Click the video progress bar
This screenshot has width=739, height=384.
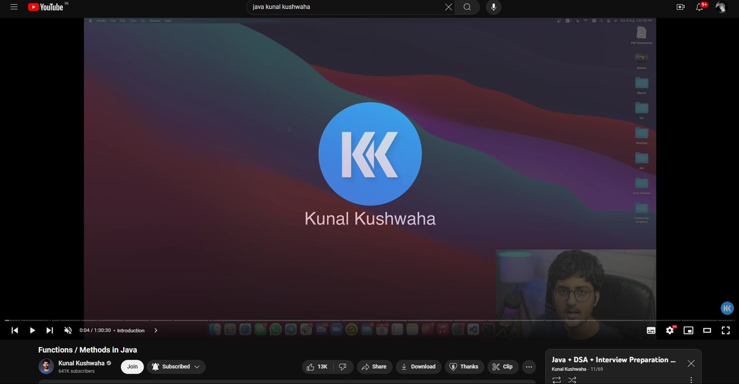coord(369,320)
